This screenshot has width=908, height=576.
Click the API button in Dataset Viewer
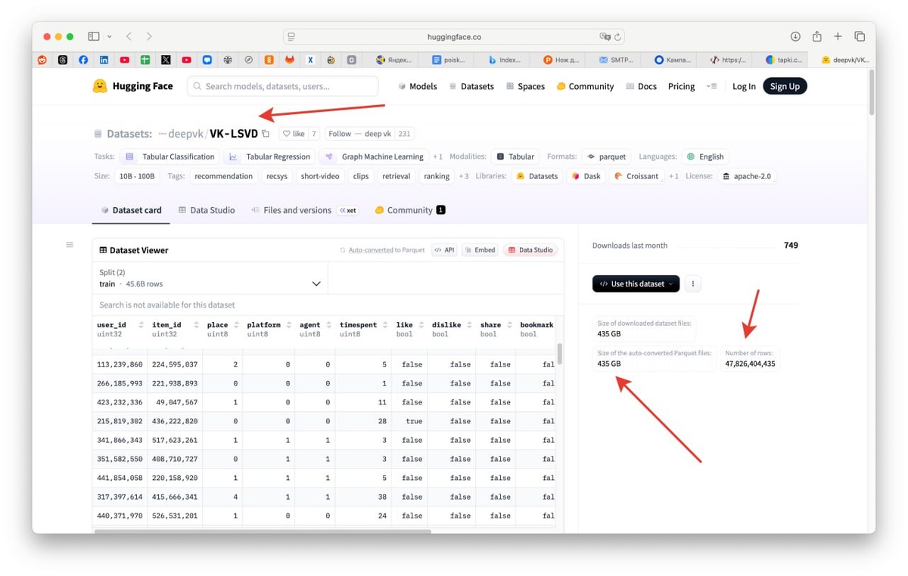(444, 250)
